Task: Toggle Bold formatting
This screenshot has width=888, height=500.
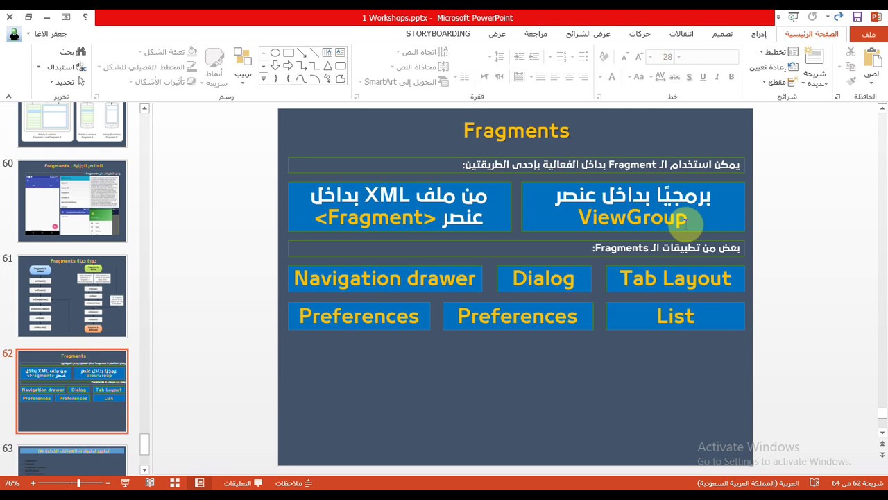Action: point(732,77)
